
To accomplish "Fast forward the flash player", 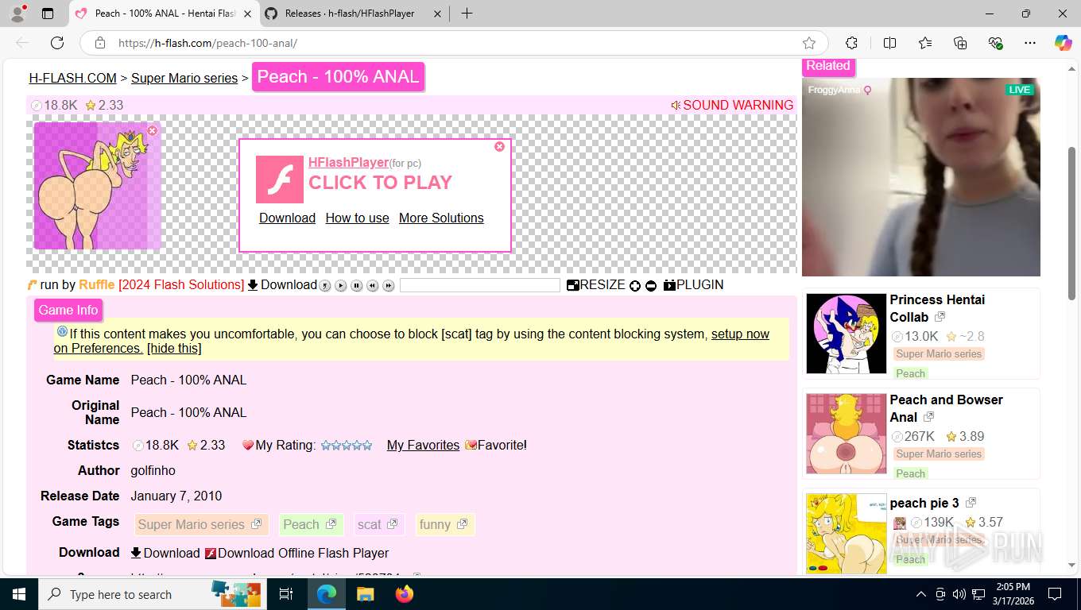I will coord(389,286).
